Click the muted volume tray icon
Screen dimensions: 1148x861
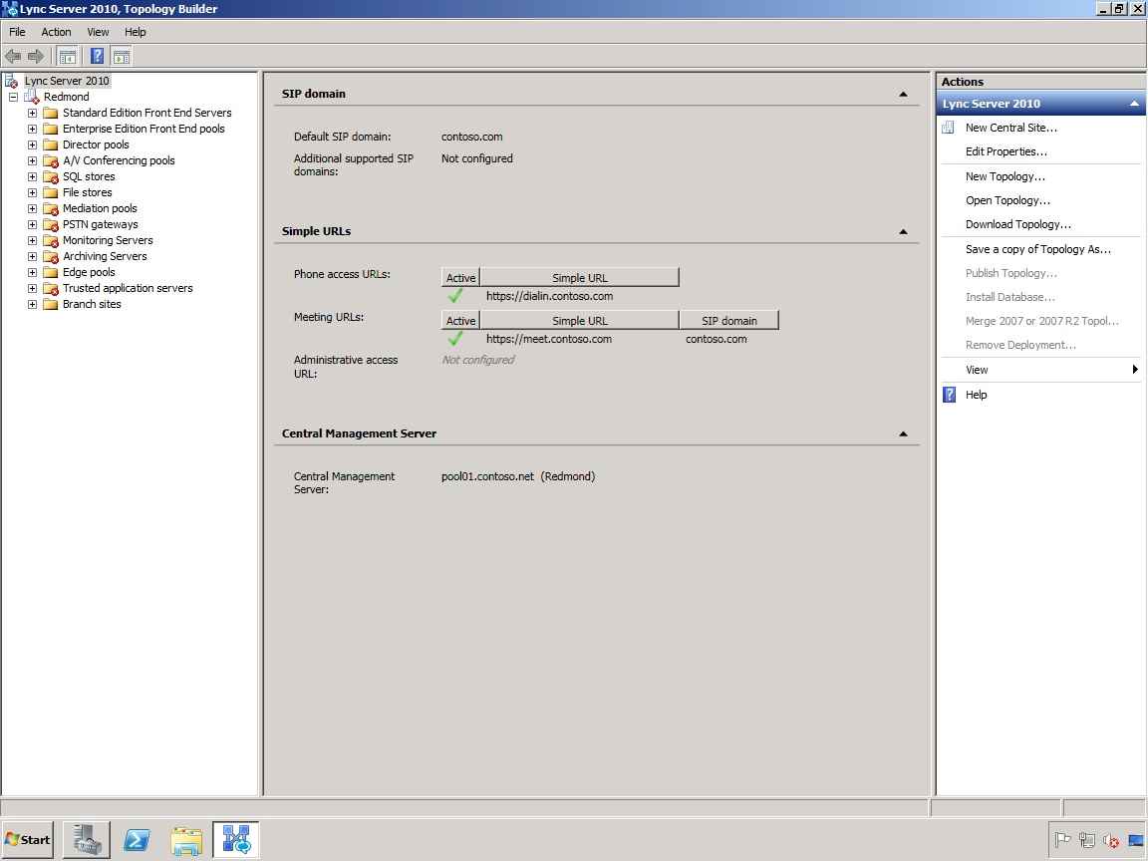pos(1111,840)
